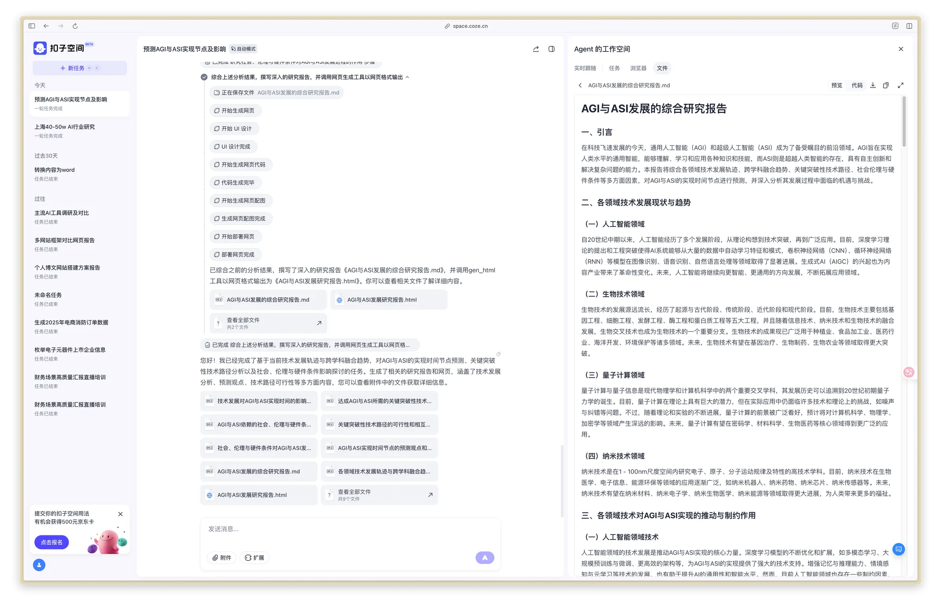Toggle the 自动模式 badge on the task
Screen dimensions: 941x608
pyautogui.click(x=244, y=49)
